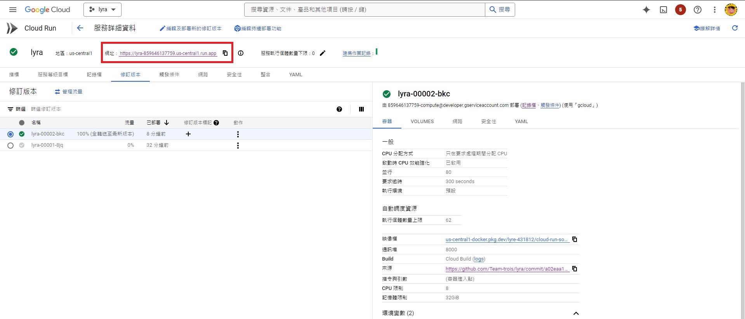
Task: Open the service-level YAML tab
Action: click(x=296, y=75)
